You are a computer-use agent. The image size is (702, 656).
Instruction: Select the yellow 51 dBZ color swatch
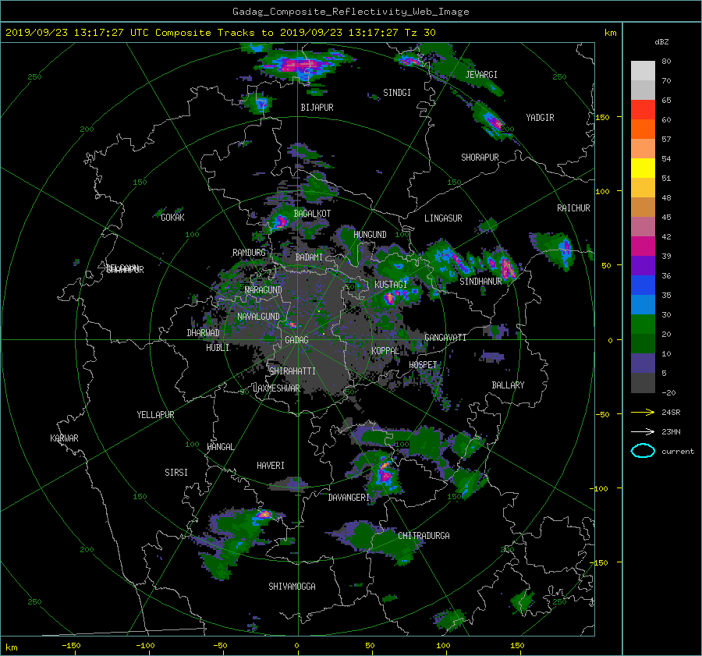pyautogui.click(x=643, y=168)
